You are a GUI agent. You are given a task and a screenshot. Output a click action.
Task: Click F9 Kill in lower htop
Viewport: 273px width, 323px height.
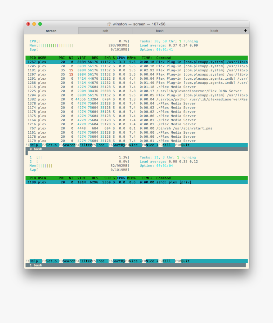coord(166,261)
